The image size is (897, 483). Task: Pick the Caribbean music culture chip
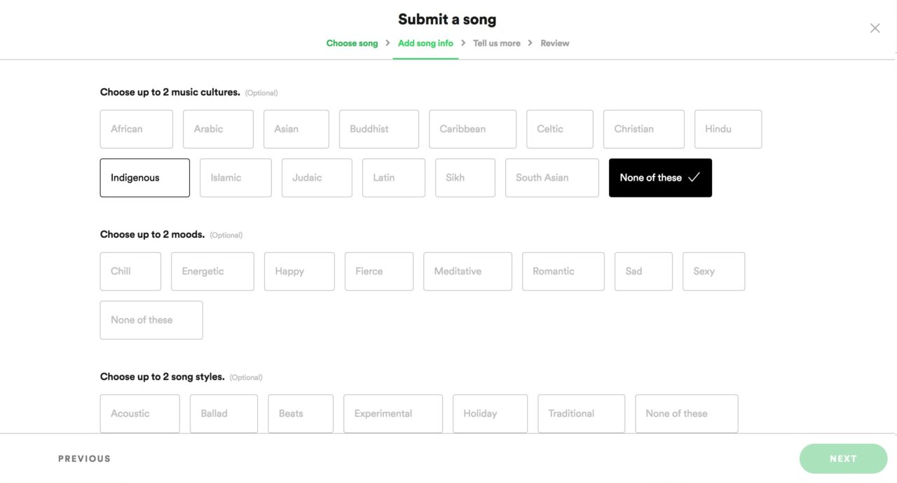click(x=472, y=129)
